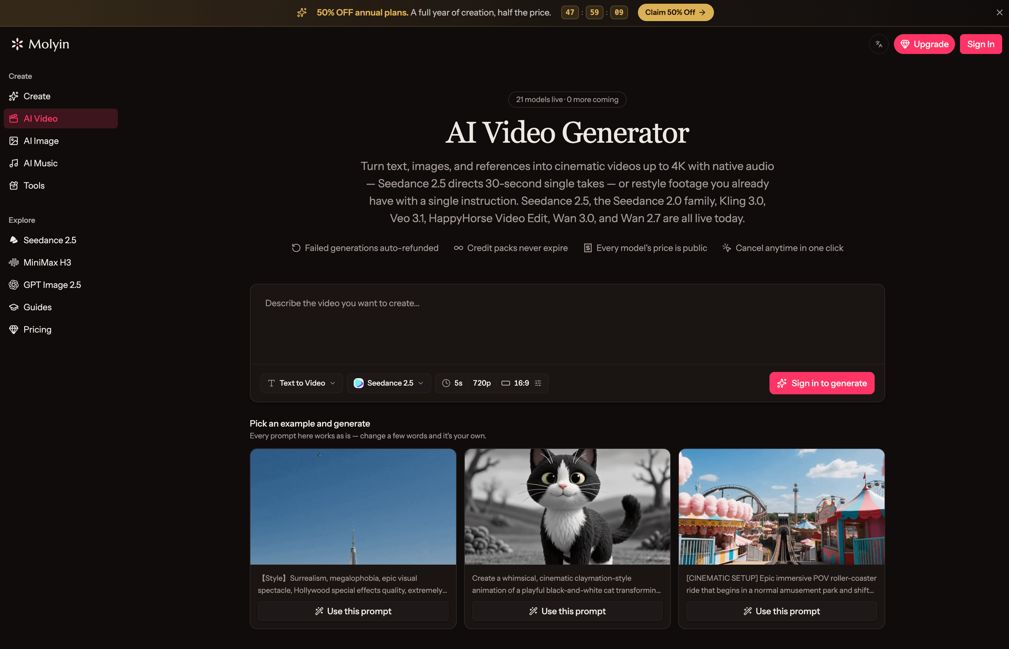The image size is (1009, 649).
Task: Click 'Failed generations auto-refunded' text
Action: point(371,248)
